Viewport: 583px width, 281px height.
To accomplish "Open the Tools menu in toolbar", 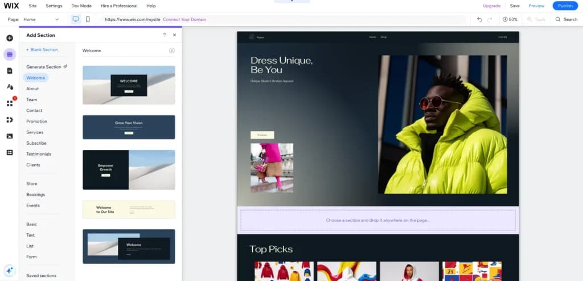I will coord(536,19).
